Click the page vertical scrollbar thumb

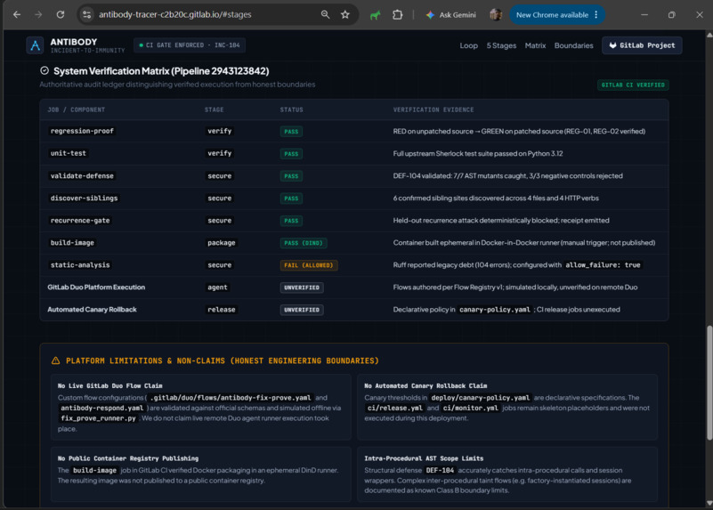point(709,383)
